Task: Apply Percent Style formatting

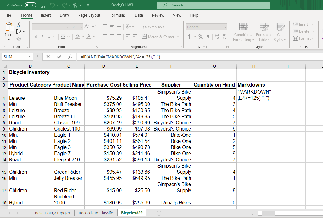Action: (x=201, y=36)
